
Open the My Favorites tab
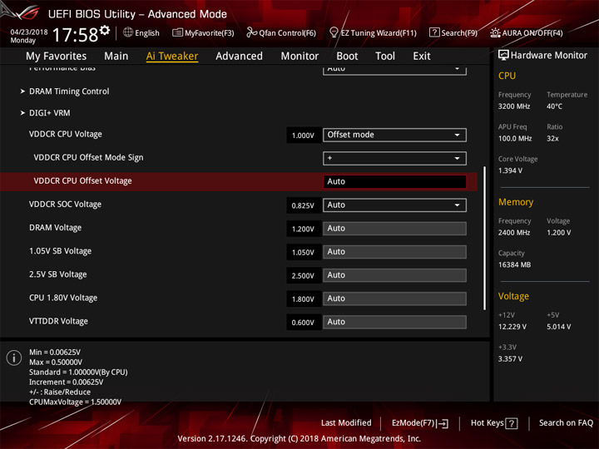pyautogui.click(x=57, y=57)
